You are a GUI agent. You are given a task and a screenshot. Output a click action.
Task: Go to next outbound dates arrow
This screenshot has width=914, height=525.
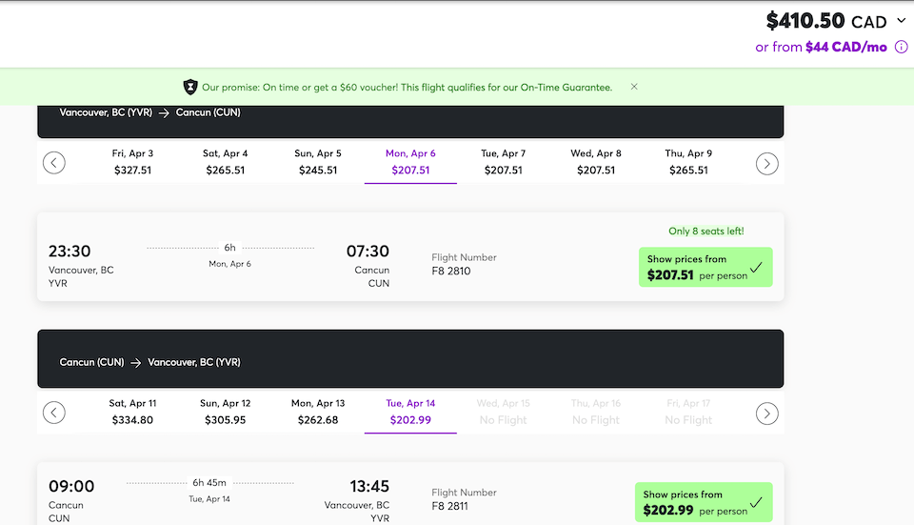tap(766, 163)
